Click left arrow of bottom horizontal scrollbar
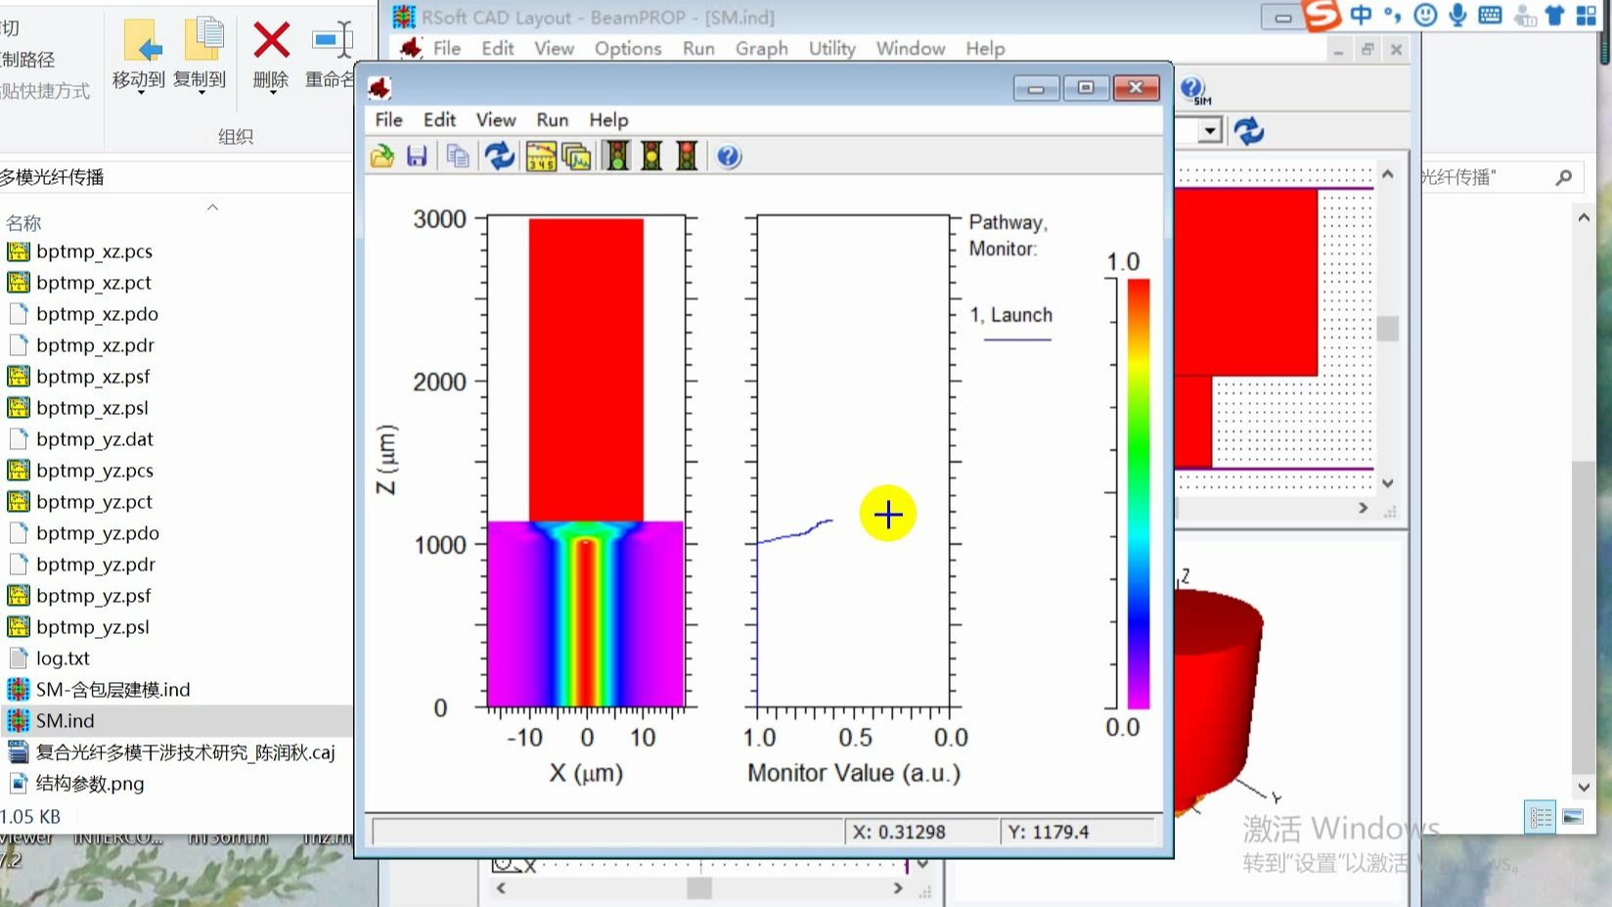Viewport: 1612px width, 907px height. (501, 888)
